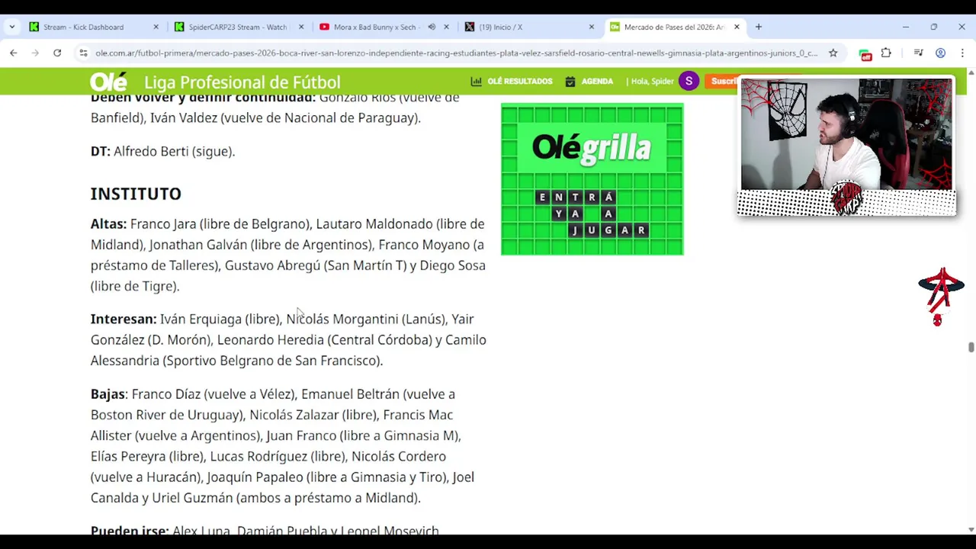Close the Inicio / X tab
976x549 pixels.
coord(591,27)
